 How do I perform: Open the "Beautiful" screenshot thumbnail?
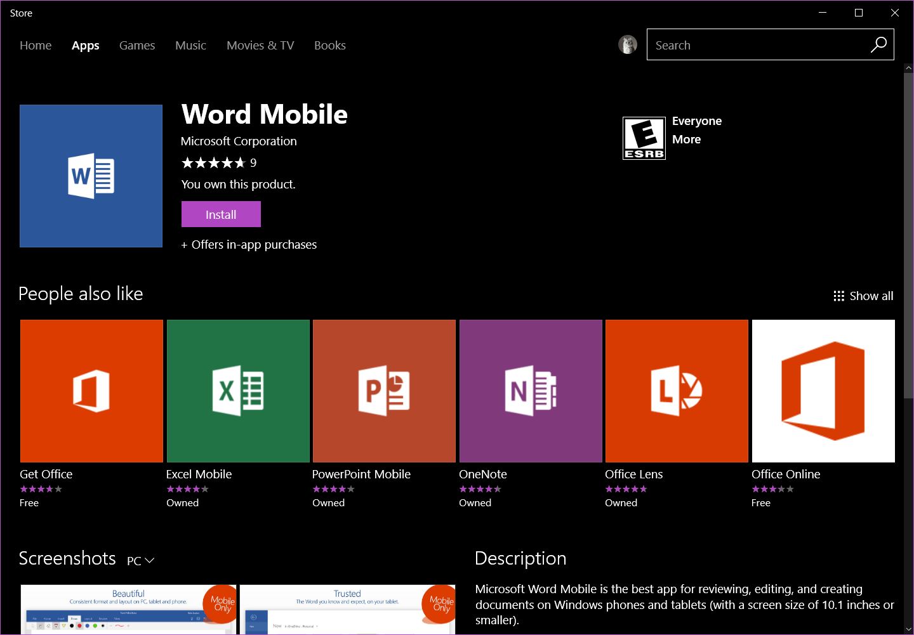[x=128, y=609]
